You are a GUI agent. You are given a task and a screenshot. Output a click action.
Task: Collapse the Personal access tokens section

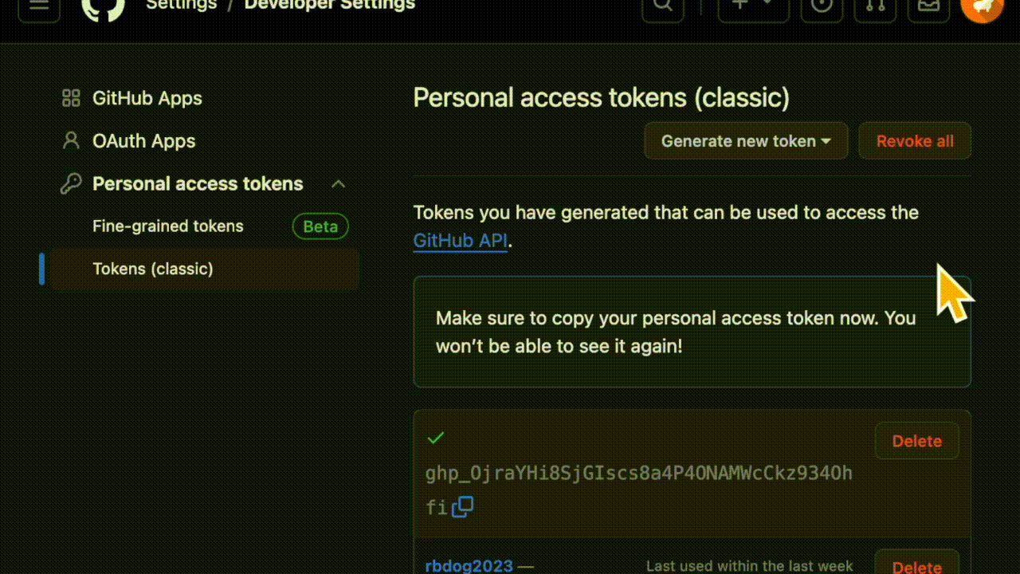pos(338,184)
